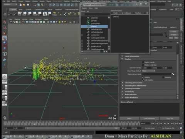Open the viewport Shading menu
The height and width of the screenshot is (139, 185).
click(17, 19)
